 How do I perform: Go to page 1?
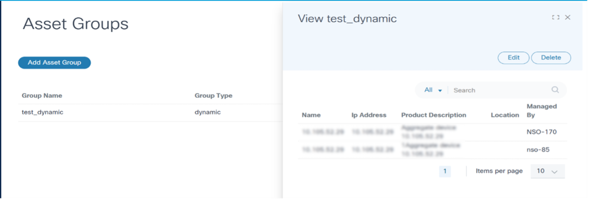click(x=445, y=171)
